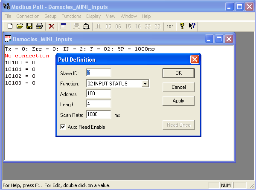The width and height of the screenshot is (256, 190).
Task: Open the Functions menu
Action: pos(71,16)
